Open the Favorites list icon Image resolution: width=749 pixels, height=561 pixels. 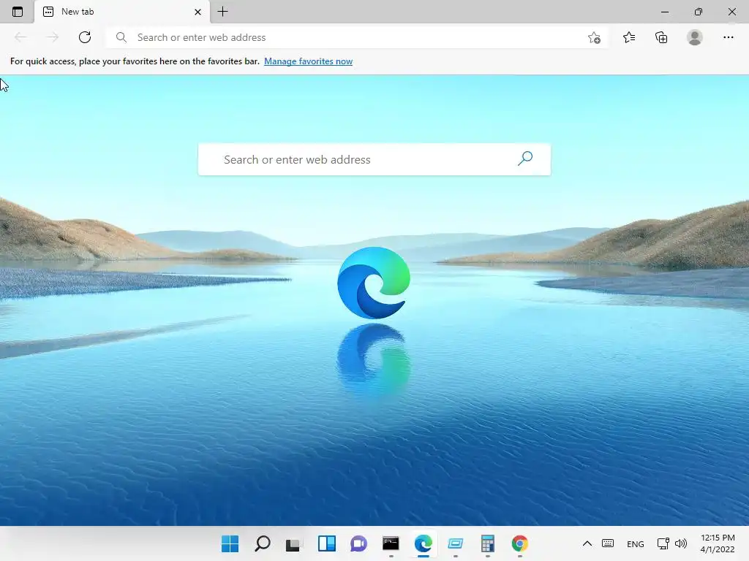point(629,37)
